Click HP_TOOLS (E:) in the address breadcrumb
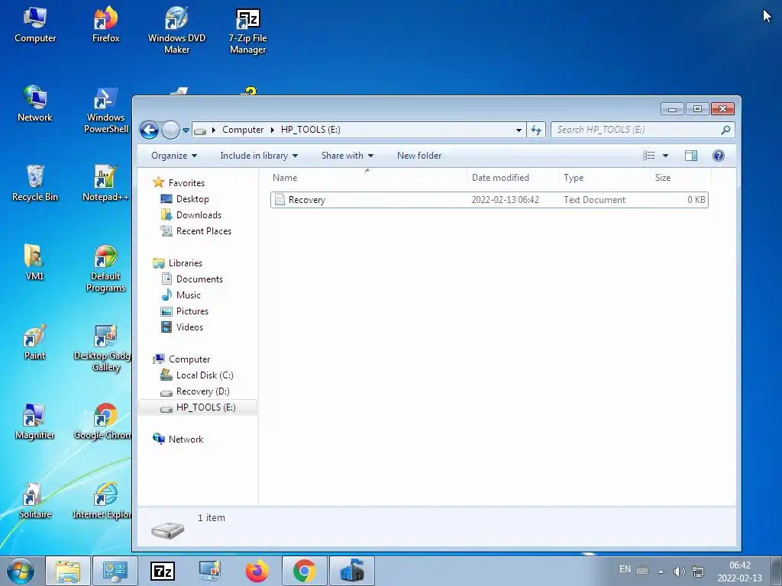 310,130
